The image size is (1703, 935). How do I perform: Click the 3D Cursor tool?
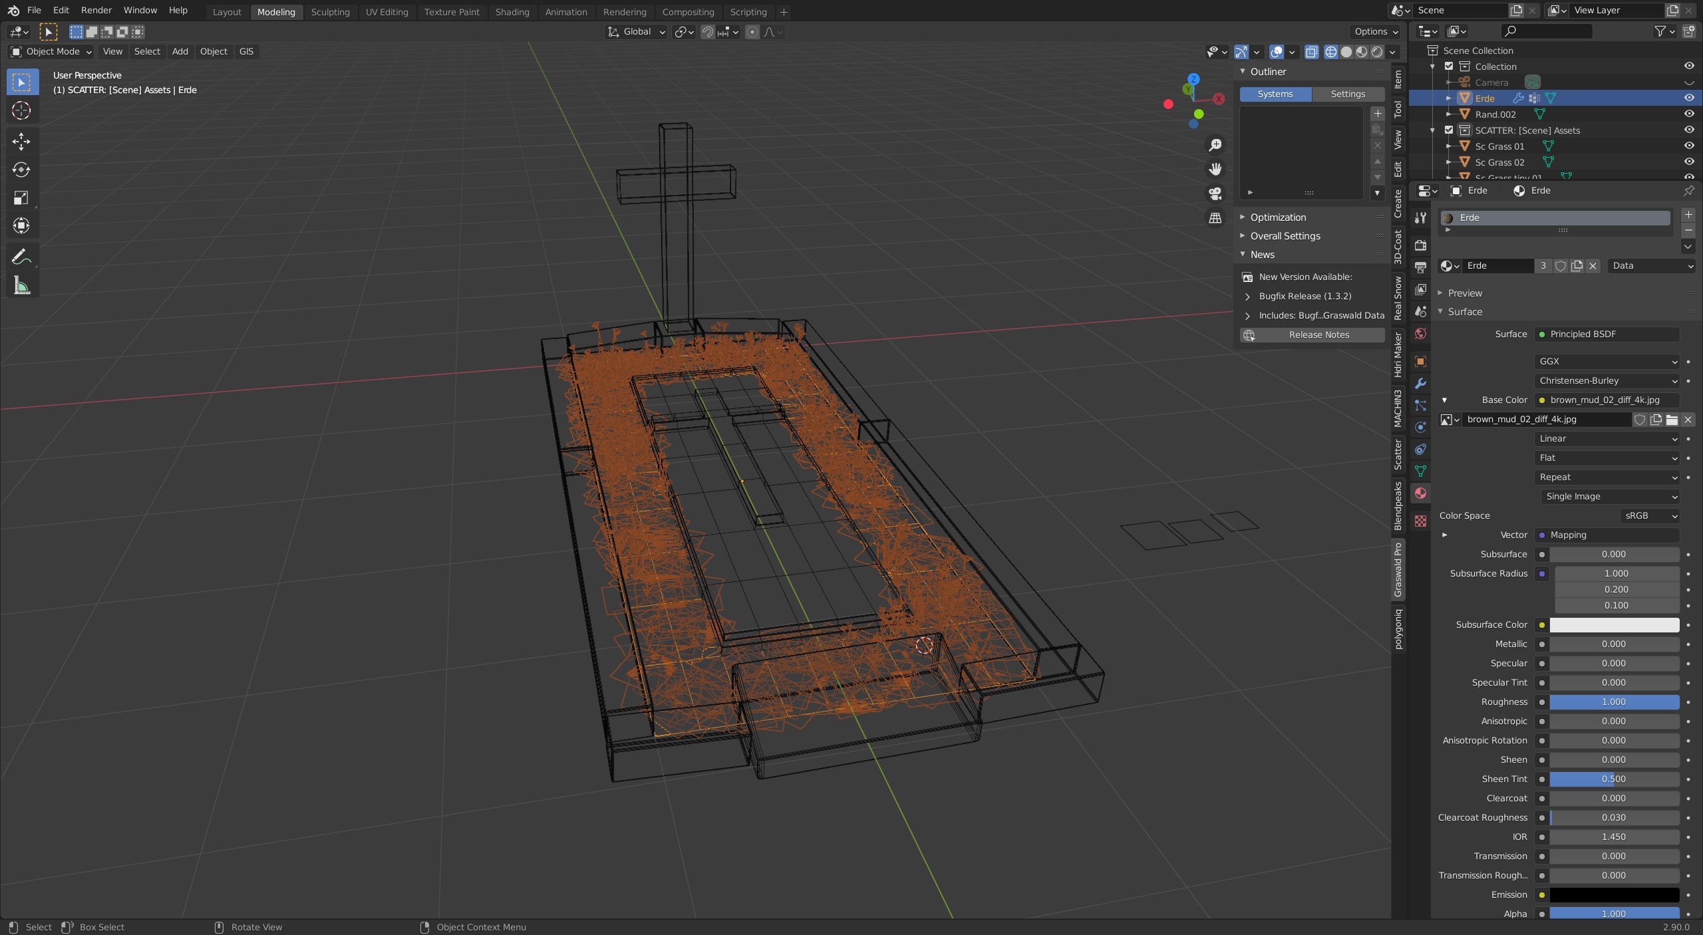21,110
